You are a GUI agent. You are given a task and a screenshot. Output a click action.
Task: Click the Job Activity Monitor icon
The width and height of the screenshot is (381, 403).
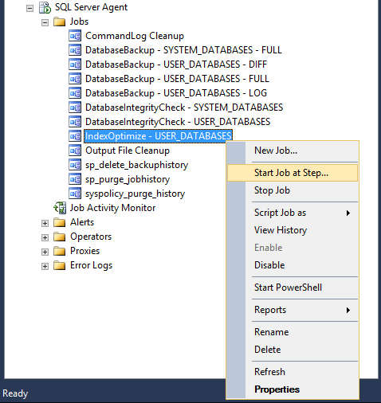coord(60,208)
